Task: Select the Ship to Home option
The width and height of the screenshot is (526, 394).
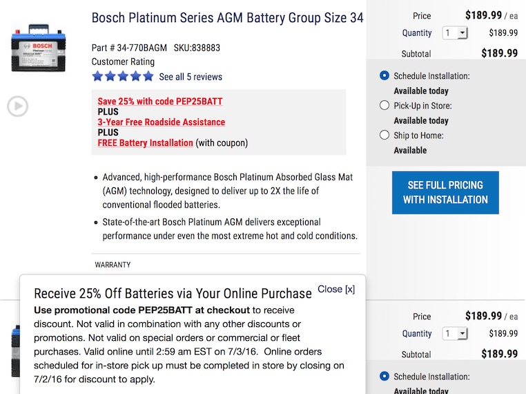Action: (384, 135)
